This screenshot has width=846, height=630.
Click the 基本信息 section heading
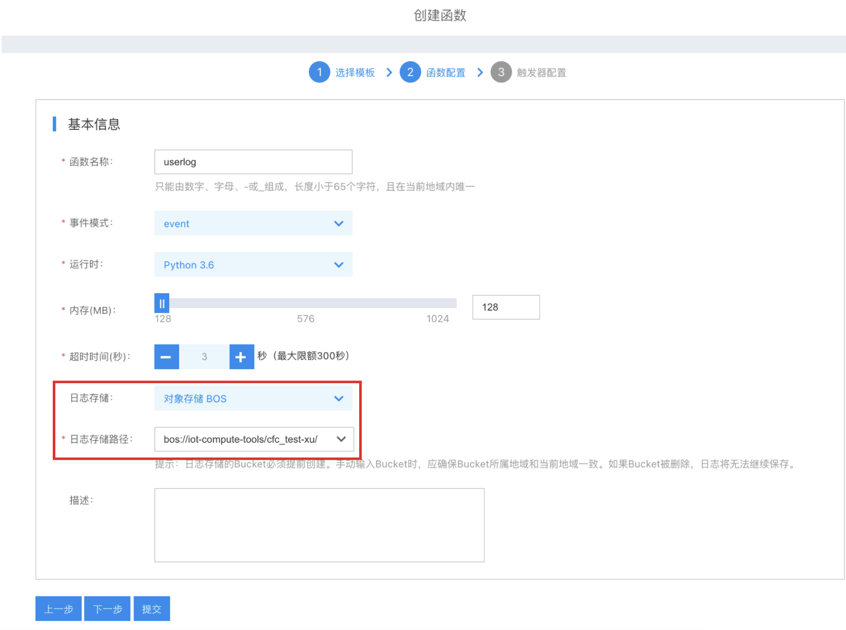[x=94, y=125]
